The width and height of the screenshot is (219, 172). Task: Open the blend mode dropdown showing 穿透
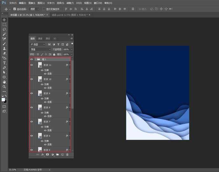40,50
